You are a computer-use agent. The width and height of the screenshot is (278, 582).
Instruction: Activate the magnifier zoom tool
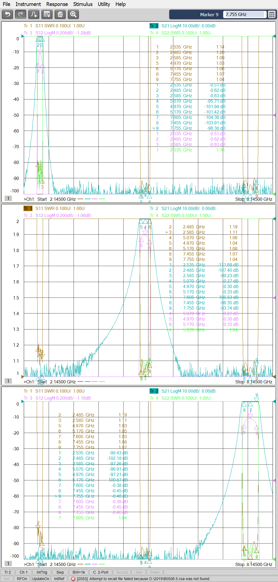click(x=73, y=14)
